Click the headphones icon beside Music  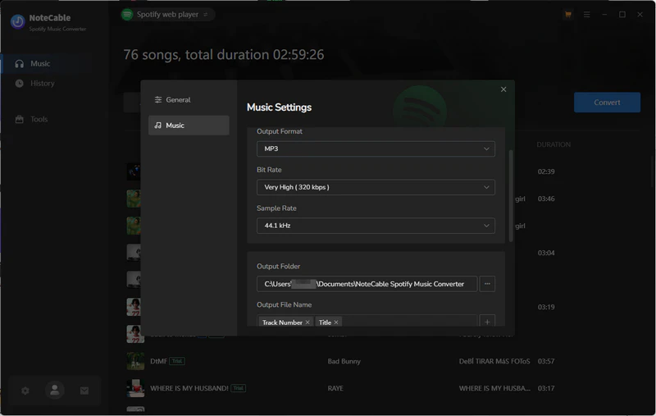[x=19, y=64]
